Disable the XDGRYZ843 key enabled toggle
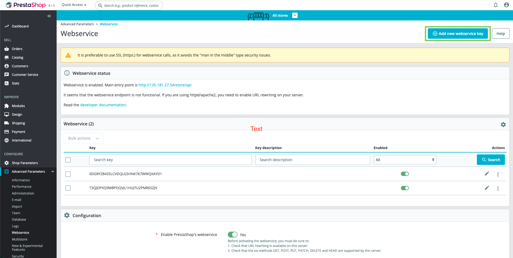 (405, 174)
